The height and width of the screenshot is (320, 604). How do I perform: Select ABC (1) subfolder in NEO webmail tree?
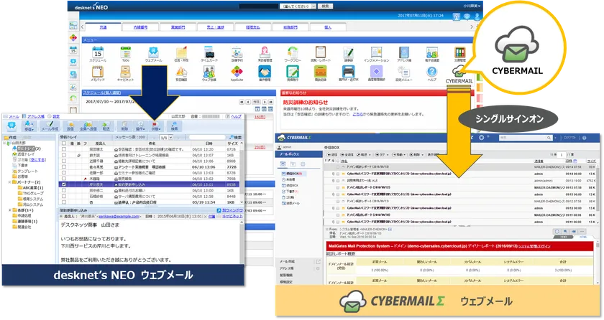click(x=32, y=188)
